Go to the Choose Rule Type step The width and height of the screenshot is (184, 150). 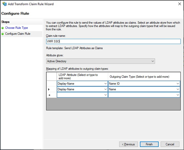16,28
